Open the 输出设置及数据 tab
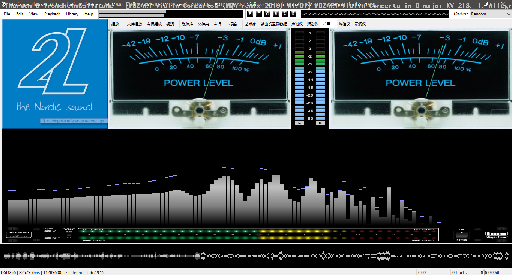The width and height of the screenshot is (512, 275). point(274,24)
